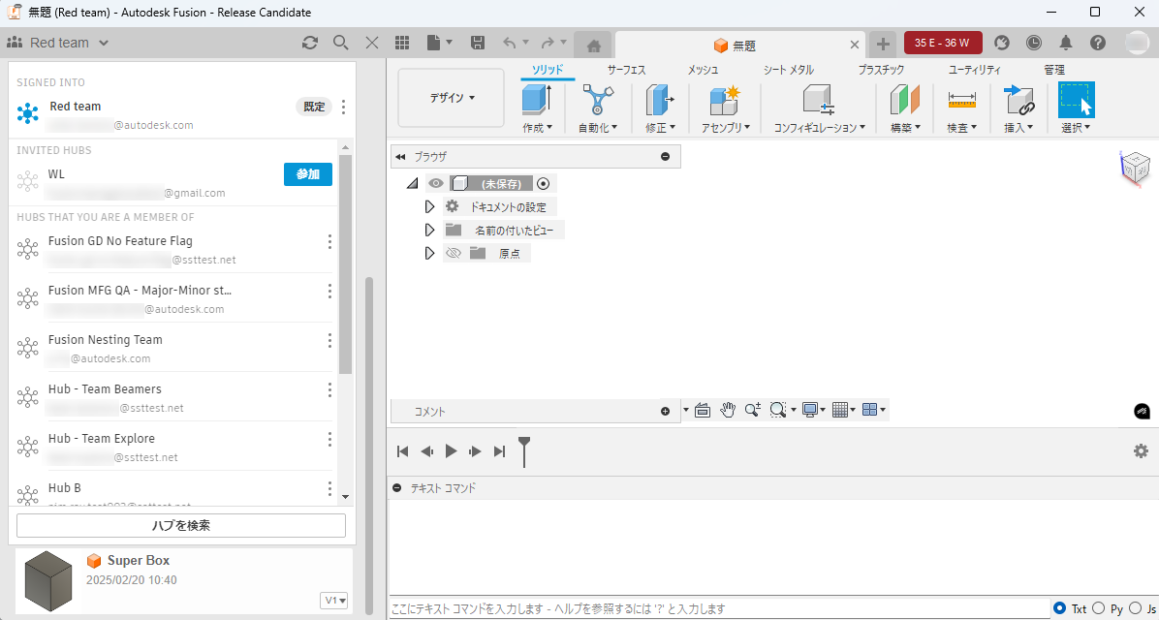Click the コンフィギュレーション table icon
The width and height of the screenshot is (1159, 620).
click(x=819, y=99)
